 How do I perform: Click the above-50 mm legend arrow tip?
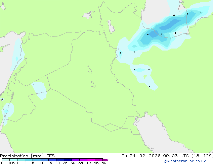coord(106,160)
